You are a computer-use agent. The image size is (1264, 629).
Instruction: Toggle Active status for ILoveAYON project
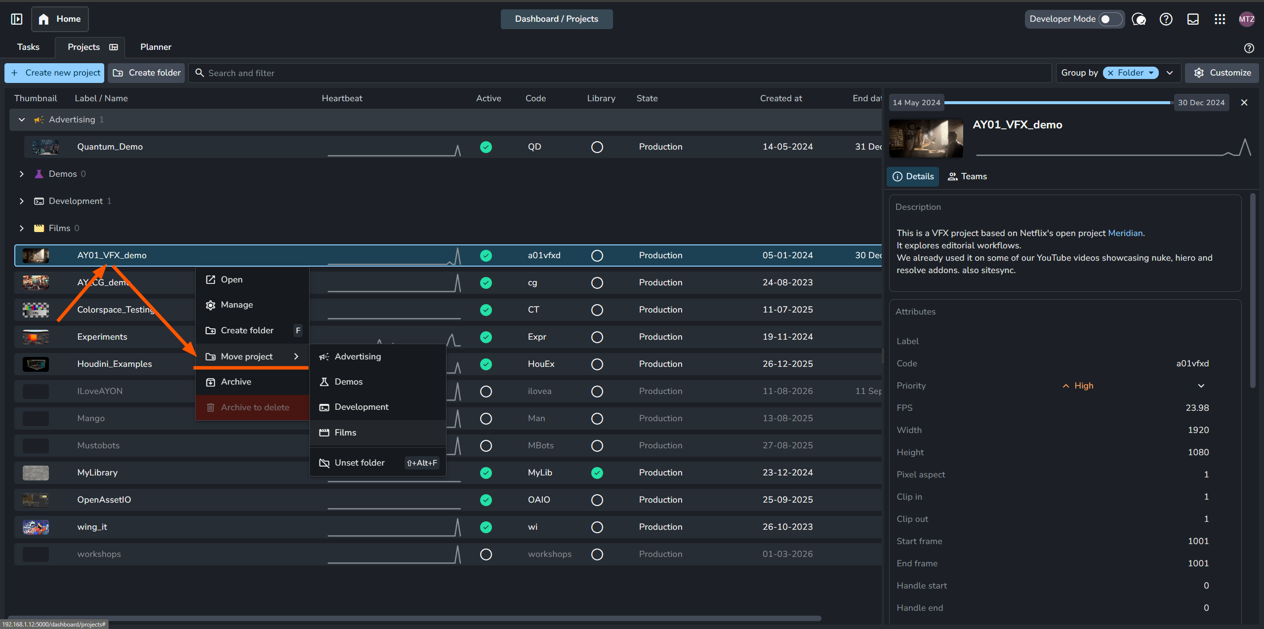(486, 391)
